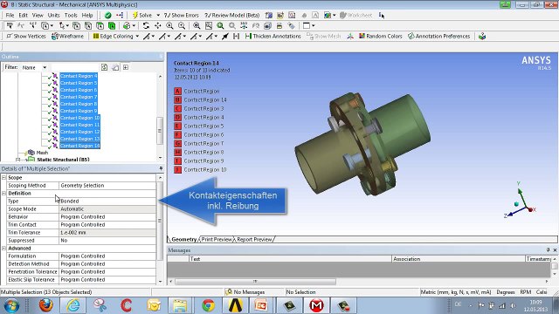This screenshot has width=559, height=314.
Task: Open Google Chrome from the taskbar
Action: point(208,305)
